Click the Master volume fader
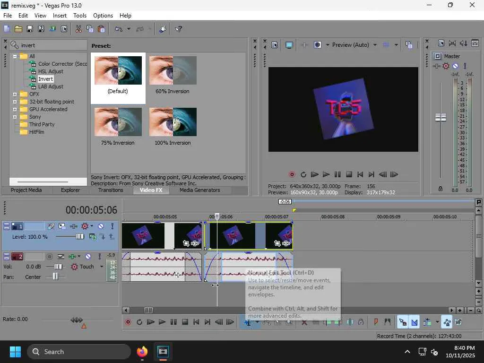484x363 pixels. coord(441,117)
